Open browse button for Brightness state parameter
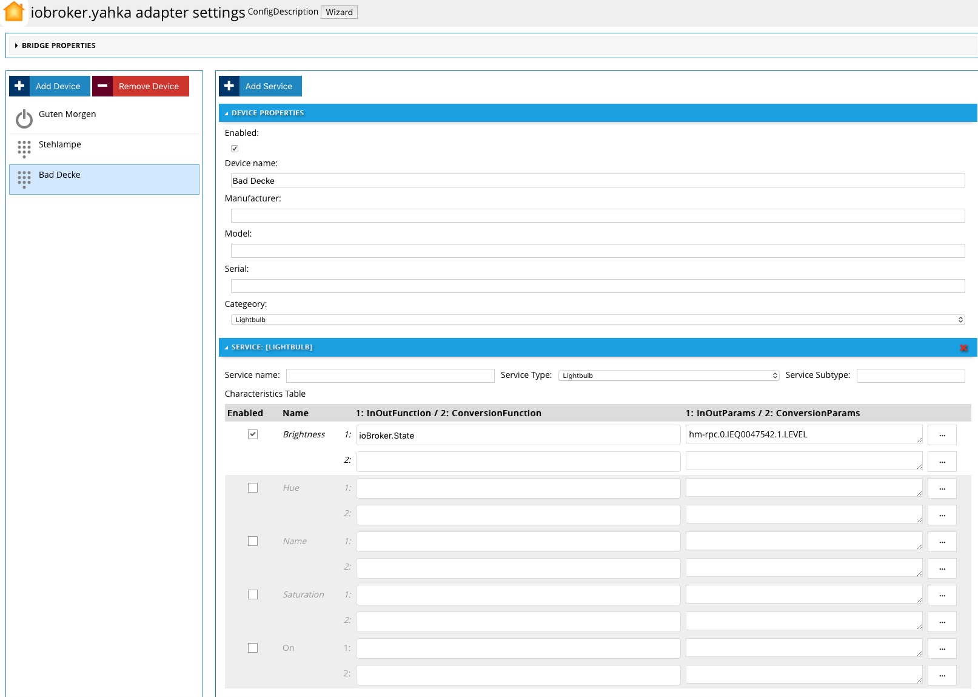Viewport: 978px width, 697px height. (x=942, y=435)
